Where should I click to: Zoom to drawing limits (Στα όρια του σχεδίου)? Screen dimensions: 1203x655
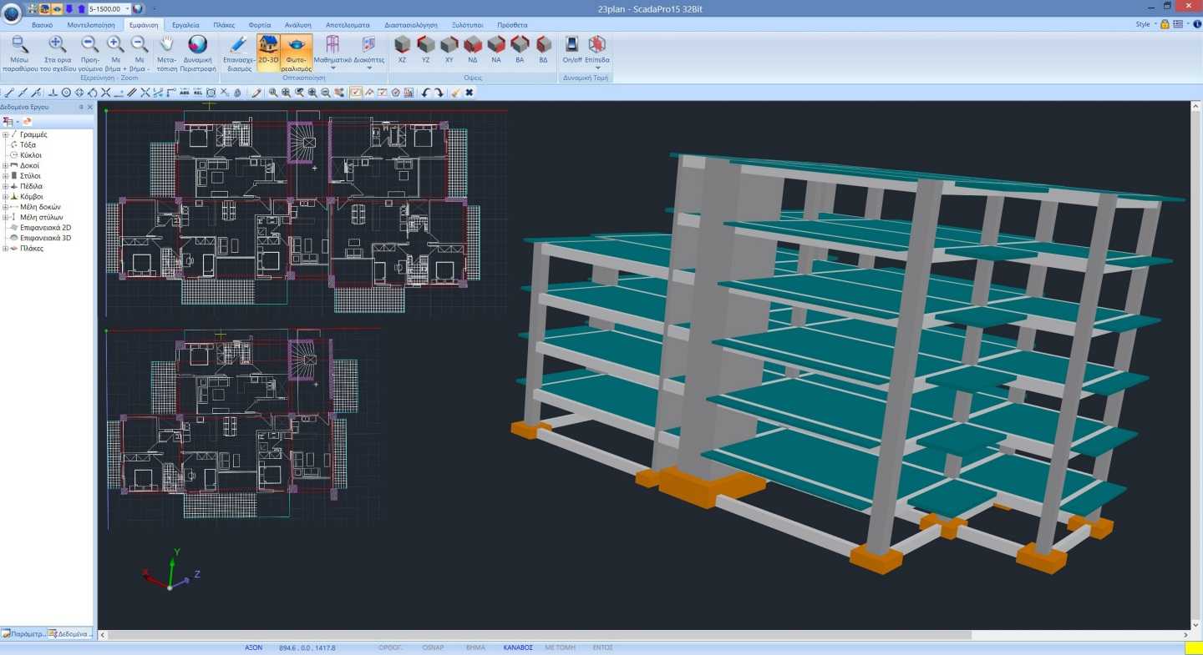click(x=57, y=52)
